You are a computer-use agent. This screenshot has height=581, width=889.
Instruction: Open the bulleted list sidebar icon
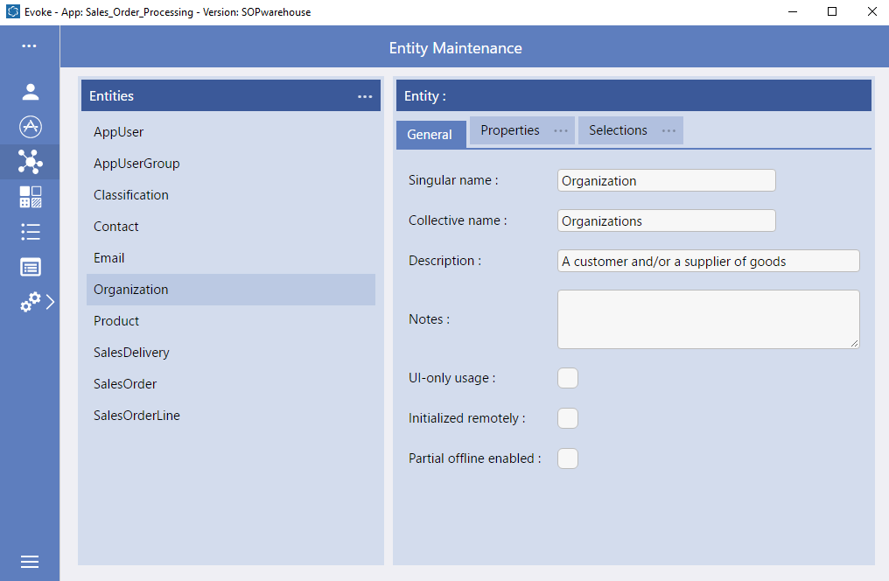30,232
